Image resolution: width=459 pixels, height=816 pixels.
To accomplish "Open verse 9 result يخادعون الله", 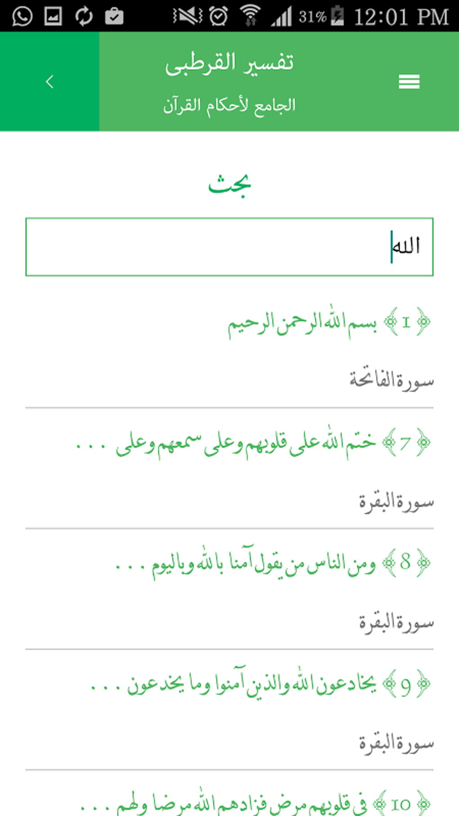I will coord(252,684).
